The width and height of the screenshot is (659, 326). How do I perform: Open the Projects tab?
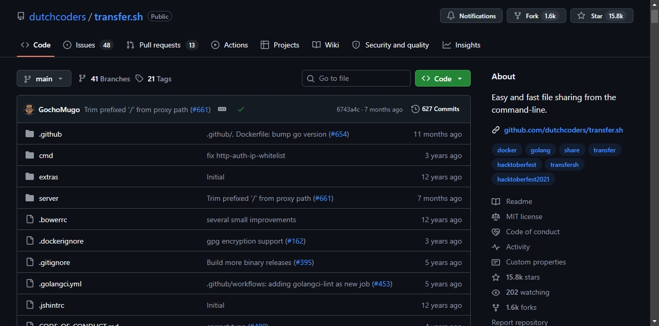coord(280,45)
